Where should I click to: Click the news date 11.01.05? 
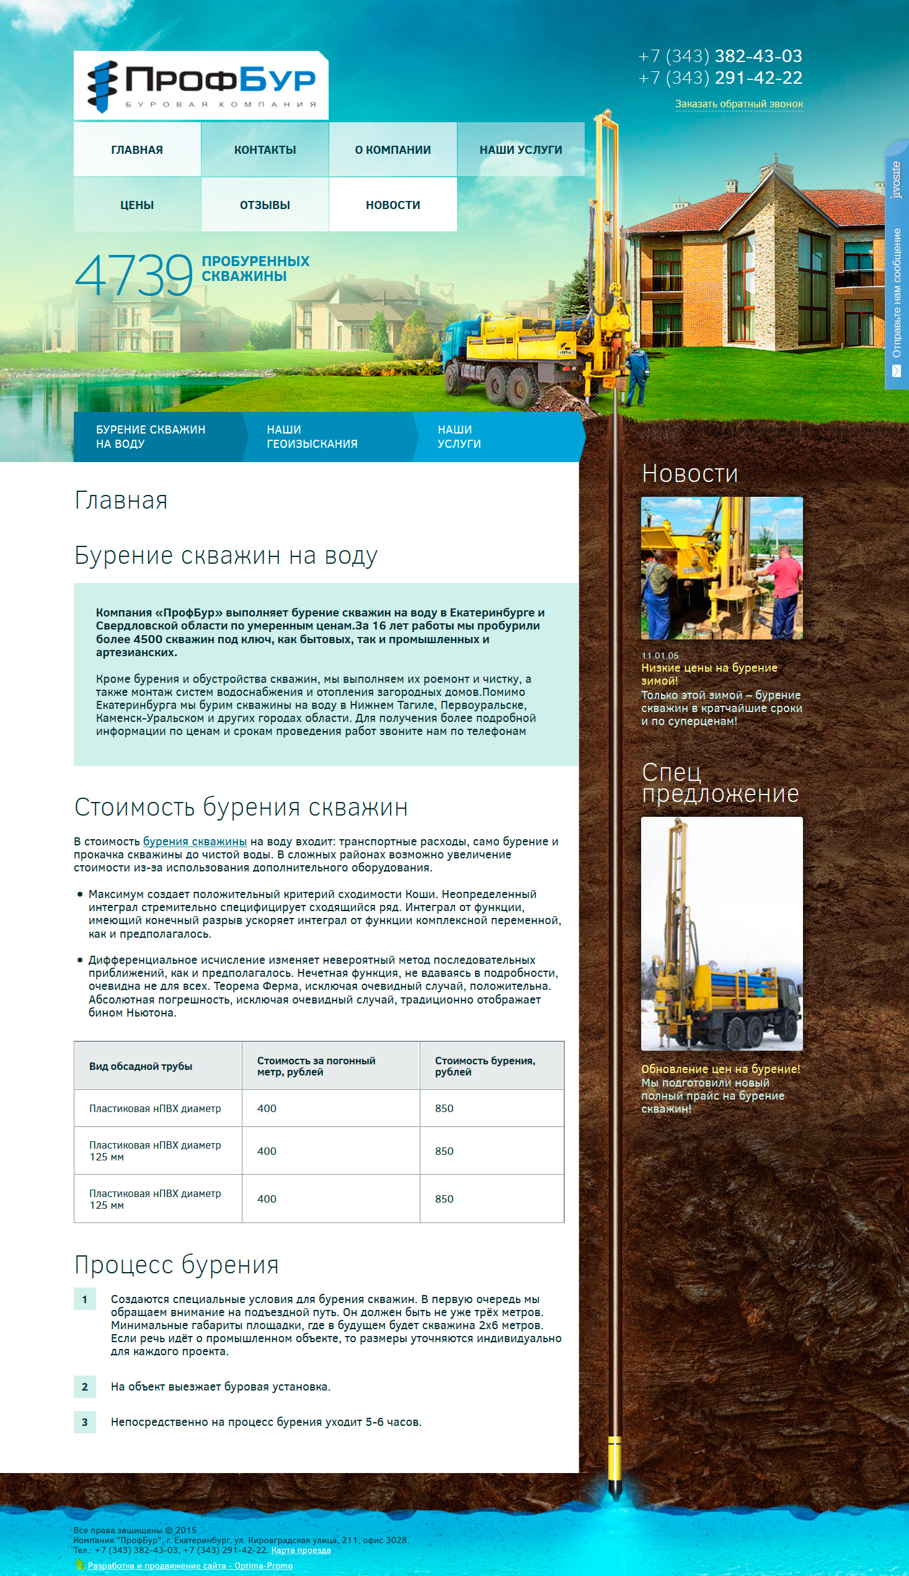coord(660,656)
